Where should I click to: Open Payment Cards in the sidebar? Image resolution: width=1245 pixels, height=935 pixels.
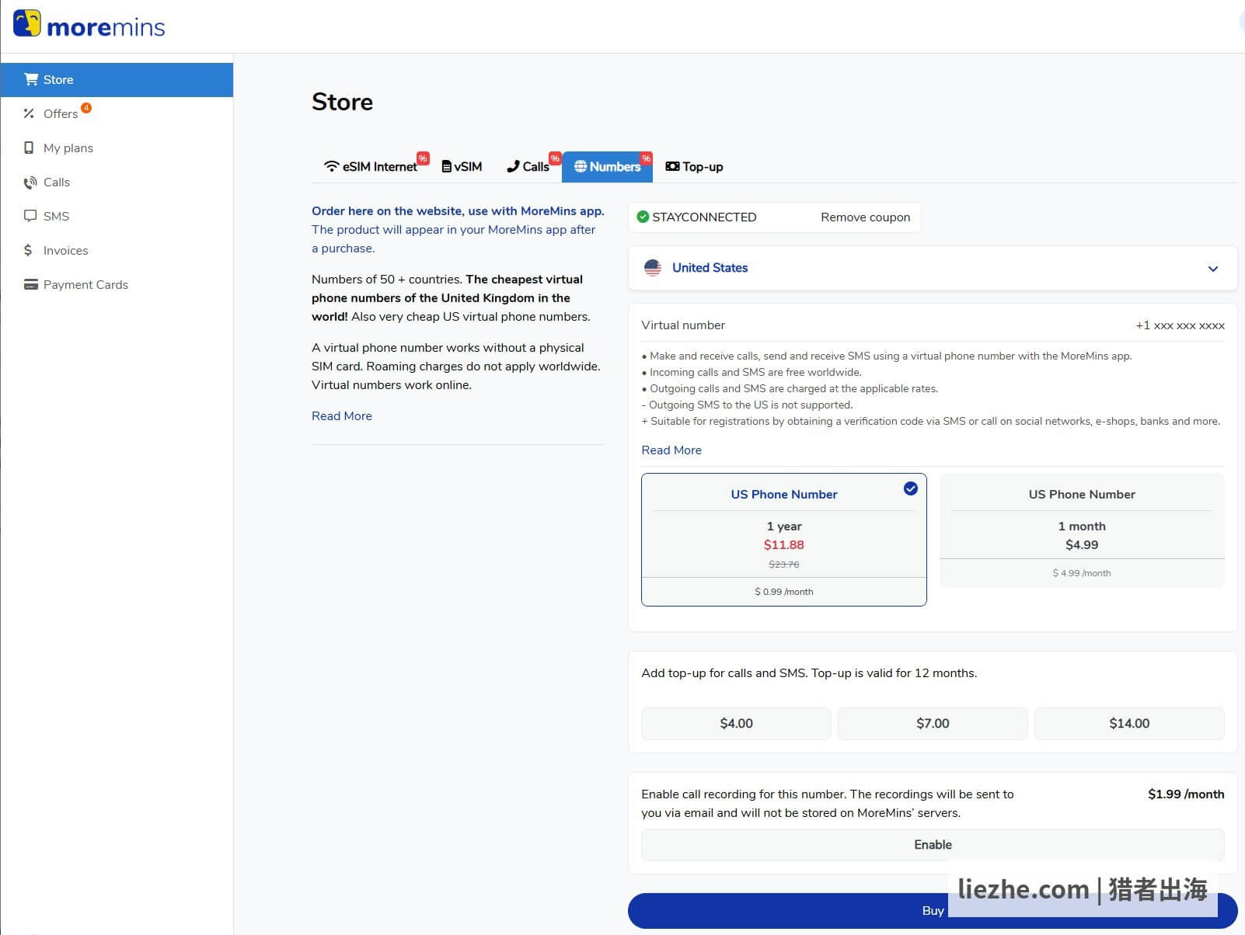click(x=117, y=284)
